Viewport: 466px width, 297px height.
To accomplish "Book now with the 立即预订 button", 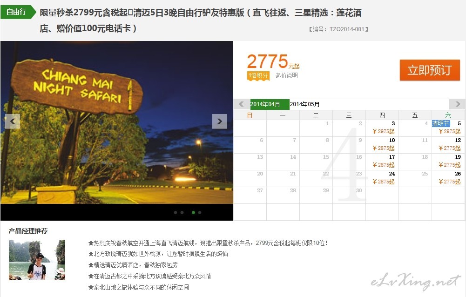I will (x=430, y=70).
